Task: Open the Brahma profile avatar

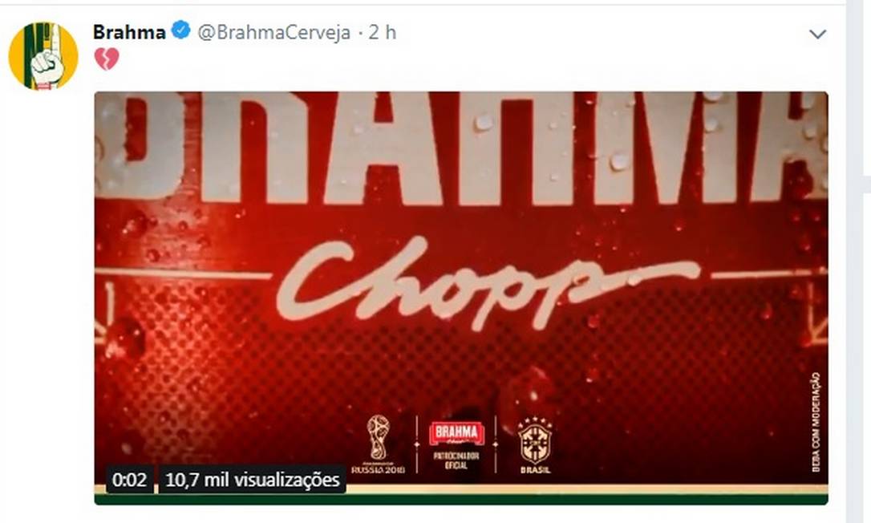Action: 43,55
